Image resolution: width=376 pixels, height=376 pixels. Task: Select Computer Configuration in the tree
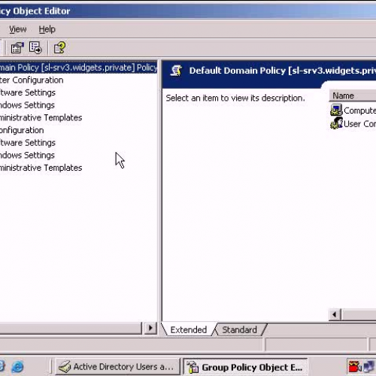[x=32, y=80]
